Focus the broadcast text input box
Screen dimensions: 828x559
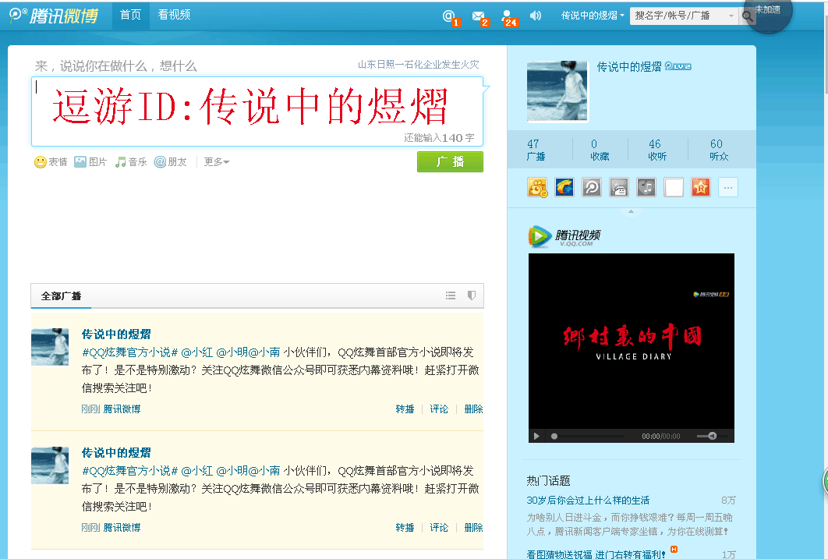click(x=257, y=111)
